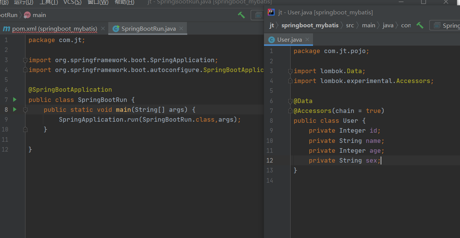
Task: Click the jt breadcrumb in the User.java window
Action: tap(272, 25)
